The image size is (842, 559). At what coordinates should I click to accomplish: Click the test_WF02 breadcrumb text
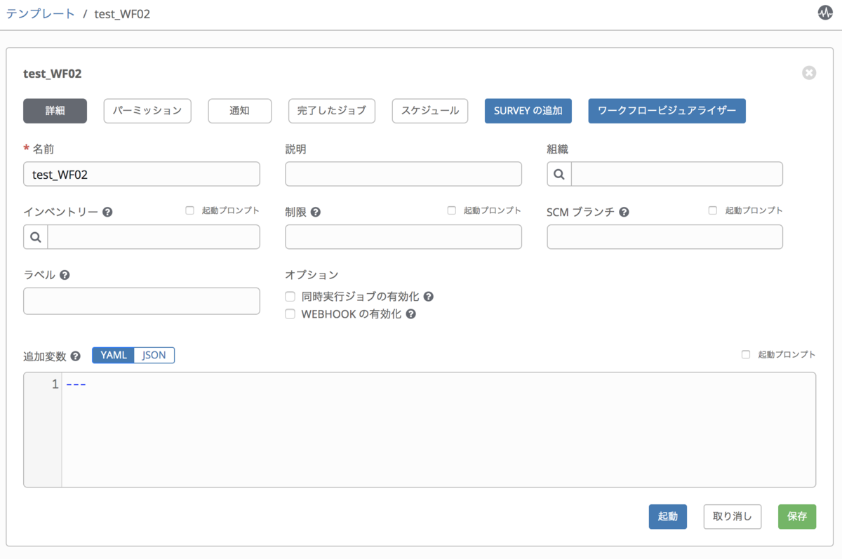tap(122, 14)
